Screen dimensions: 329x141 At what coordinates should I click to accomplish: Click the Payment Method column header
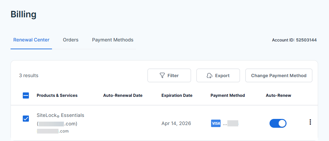pyautogui.click(x=228, y=95)
